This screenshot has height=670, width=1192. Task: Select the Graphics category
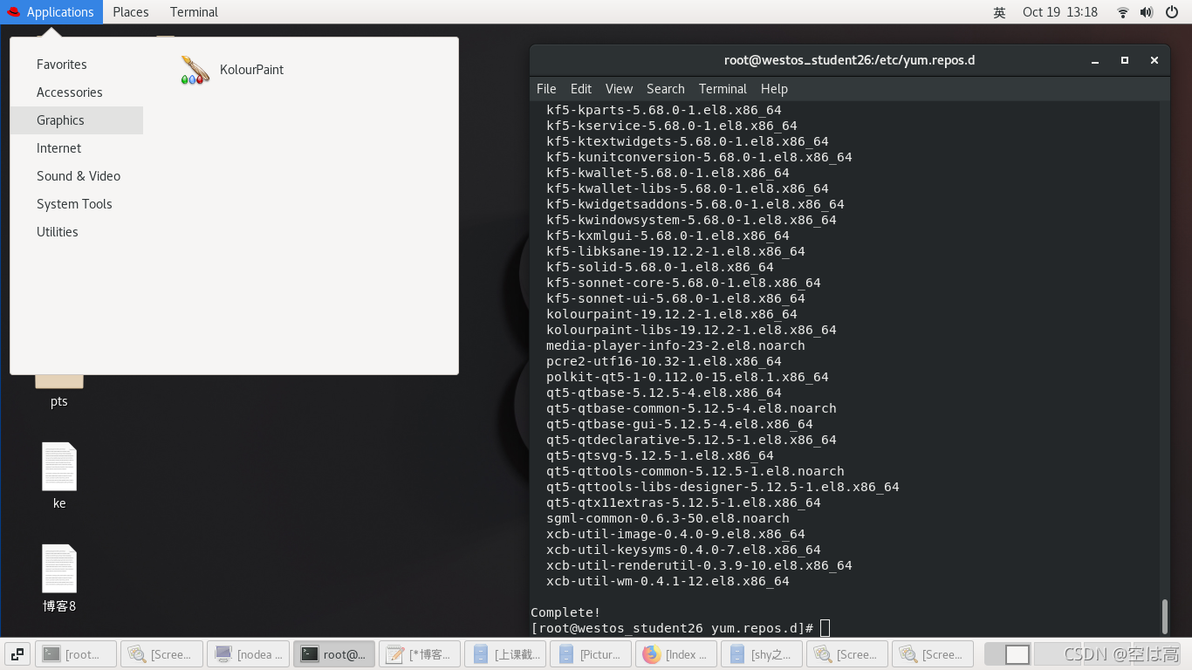[77, 120]
